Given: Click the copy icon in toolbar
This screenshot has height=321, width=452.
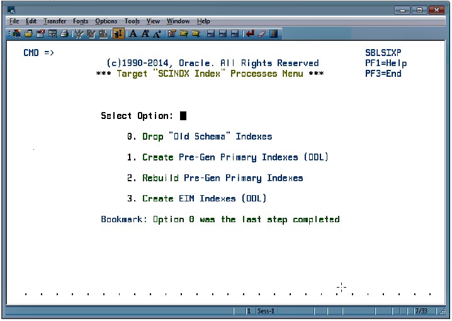Looking at the screenshot, I should 91,34.
